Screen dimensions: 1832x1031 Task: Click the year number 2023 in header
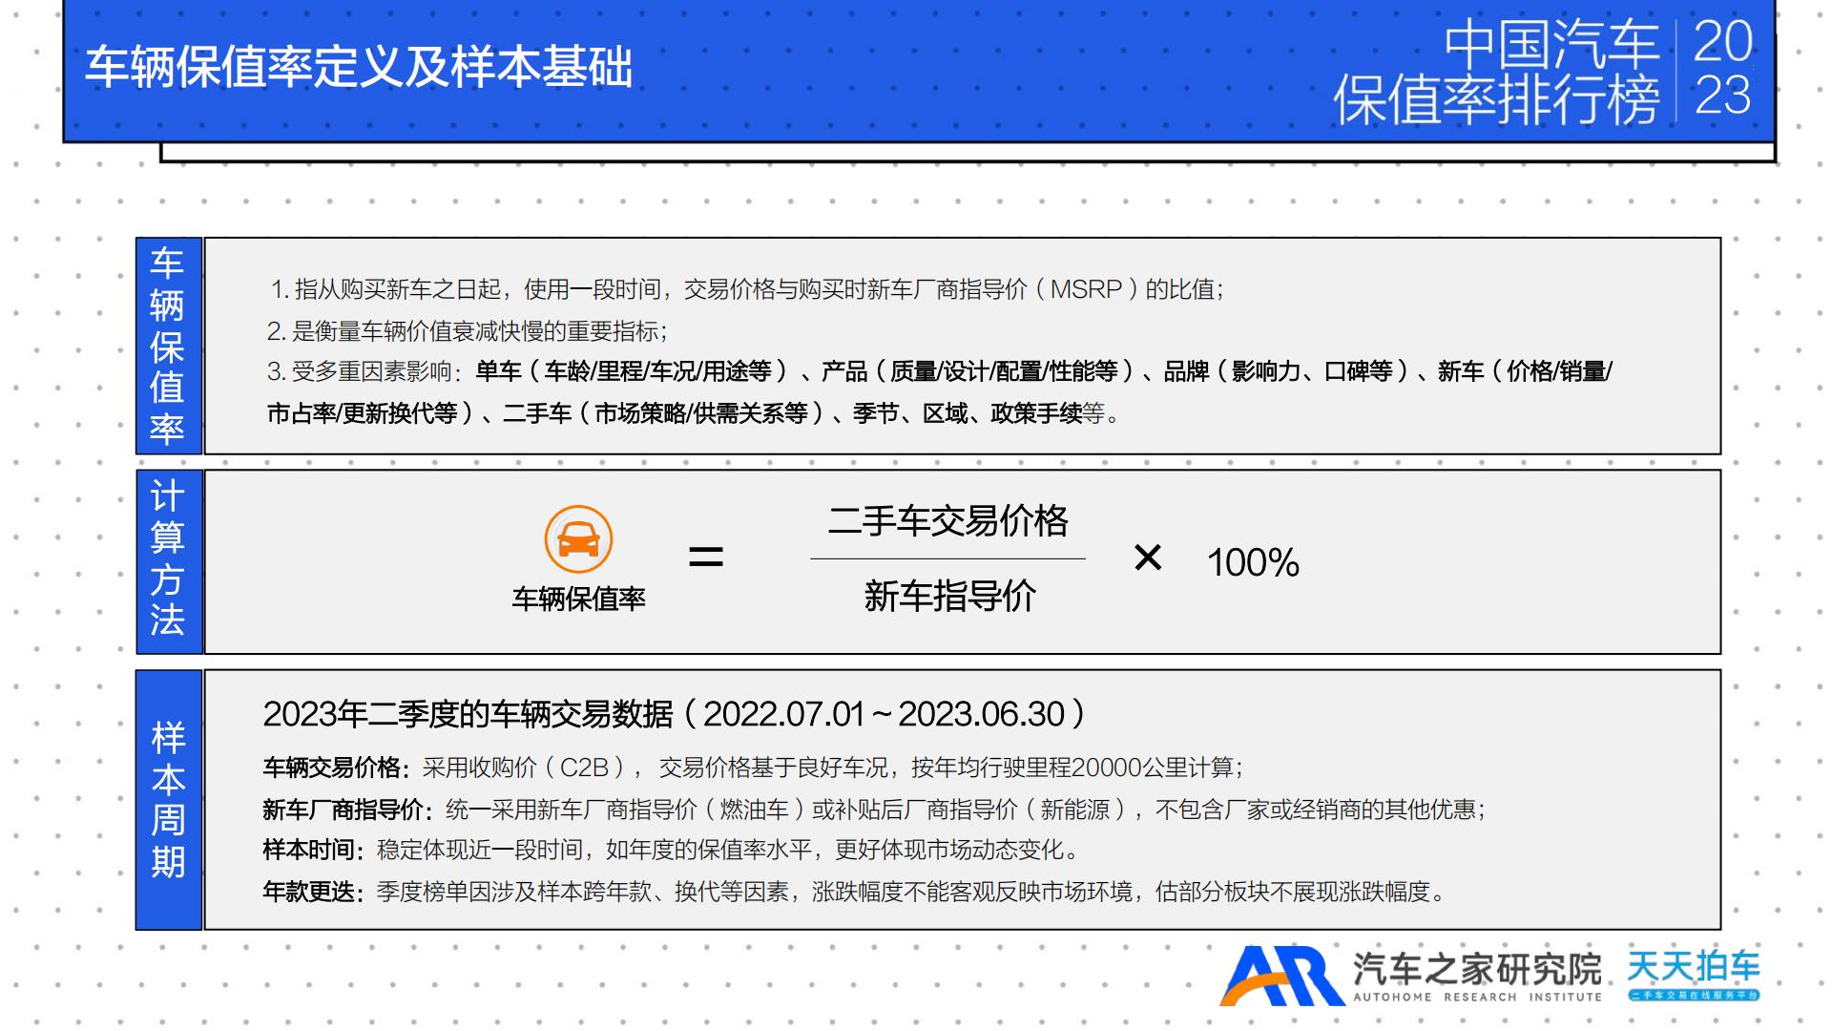tap(1723, 68)
